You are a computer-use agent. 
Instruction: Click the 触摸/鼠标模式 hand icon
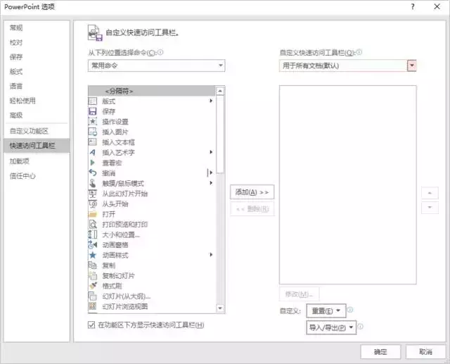92,183
